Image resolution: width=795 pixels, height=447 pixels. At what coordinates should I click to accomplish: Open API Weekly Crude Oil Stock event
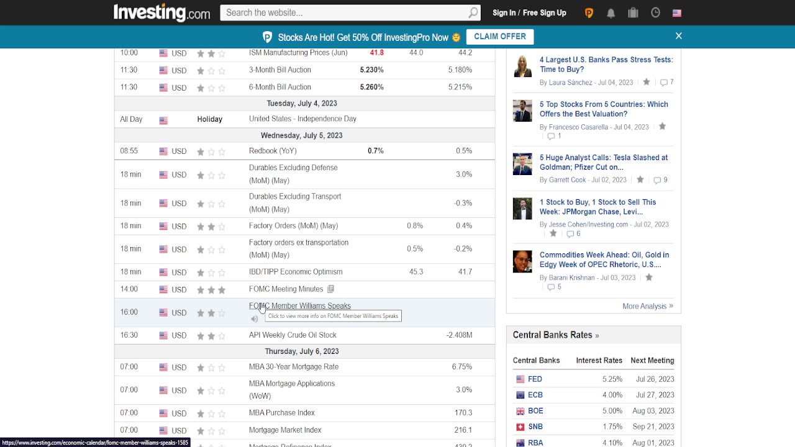(x=293, y=335)
